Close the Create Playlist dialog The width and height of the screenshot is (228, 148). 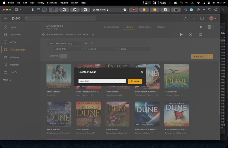tap(142, 72)
